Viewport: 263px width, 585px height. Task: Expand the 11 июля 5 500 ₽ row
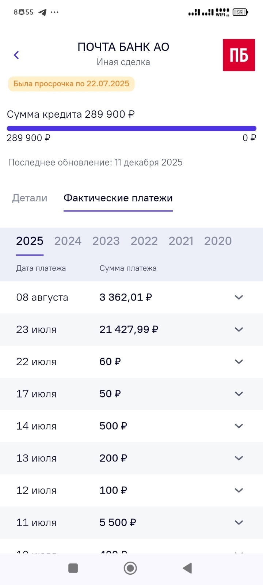pos(239,522)
